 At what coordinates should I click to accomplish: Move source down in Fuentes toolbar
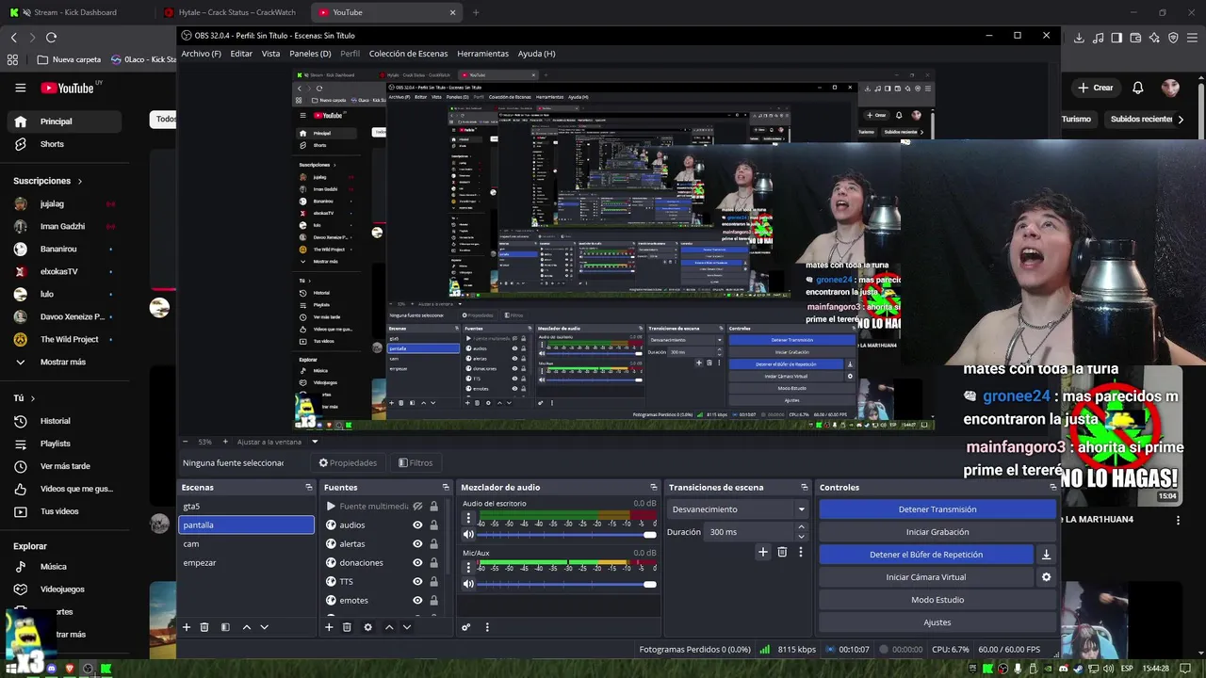click(407, 627)
